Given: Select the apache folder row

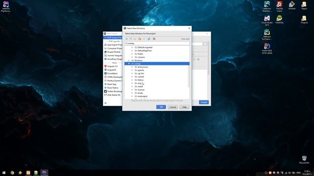Looking at the screenshot, I should [157, 70].
